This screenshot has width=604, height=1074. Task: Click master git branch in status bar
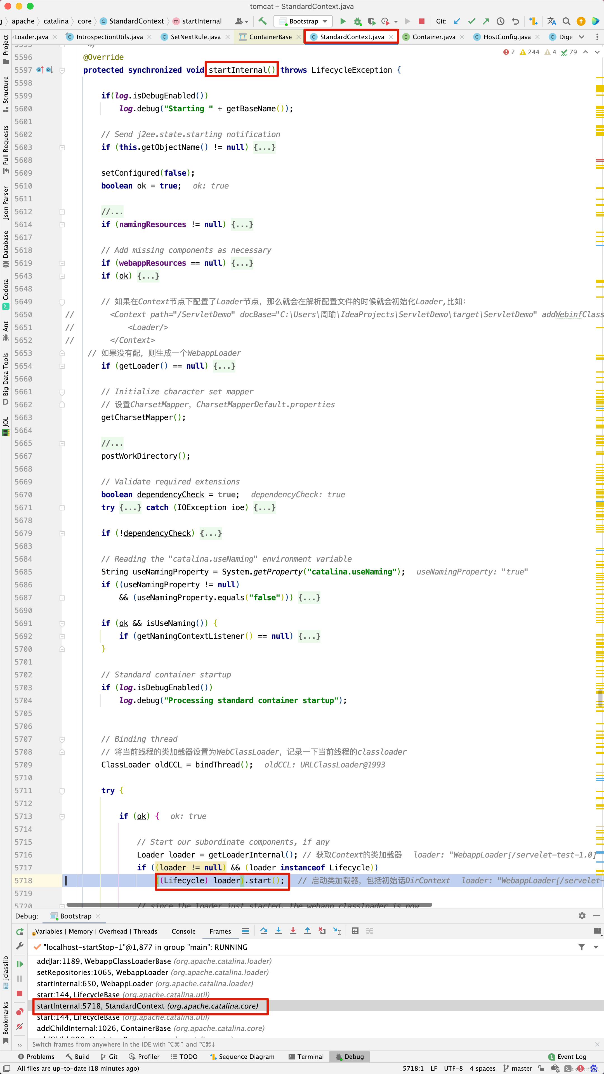point(518,1068)
